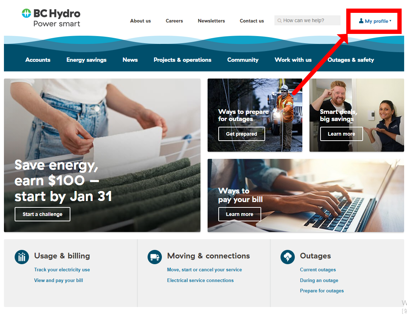Go to Newsletters
This screenshot has height=322, width=407.
pyautogui.click(x=211, y=21)
